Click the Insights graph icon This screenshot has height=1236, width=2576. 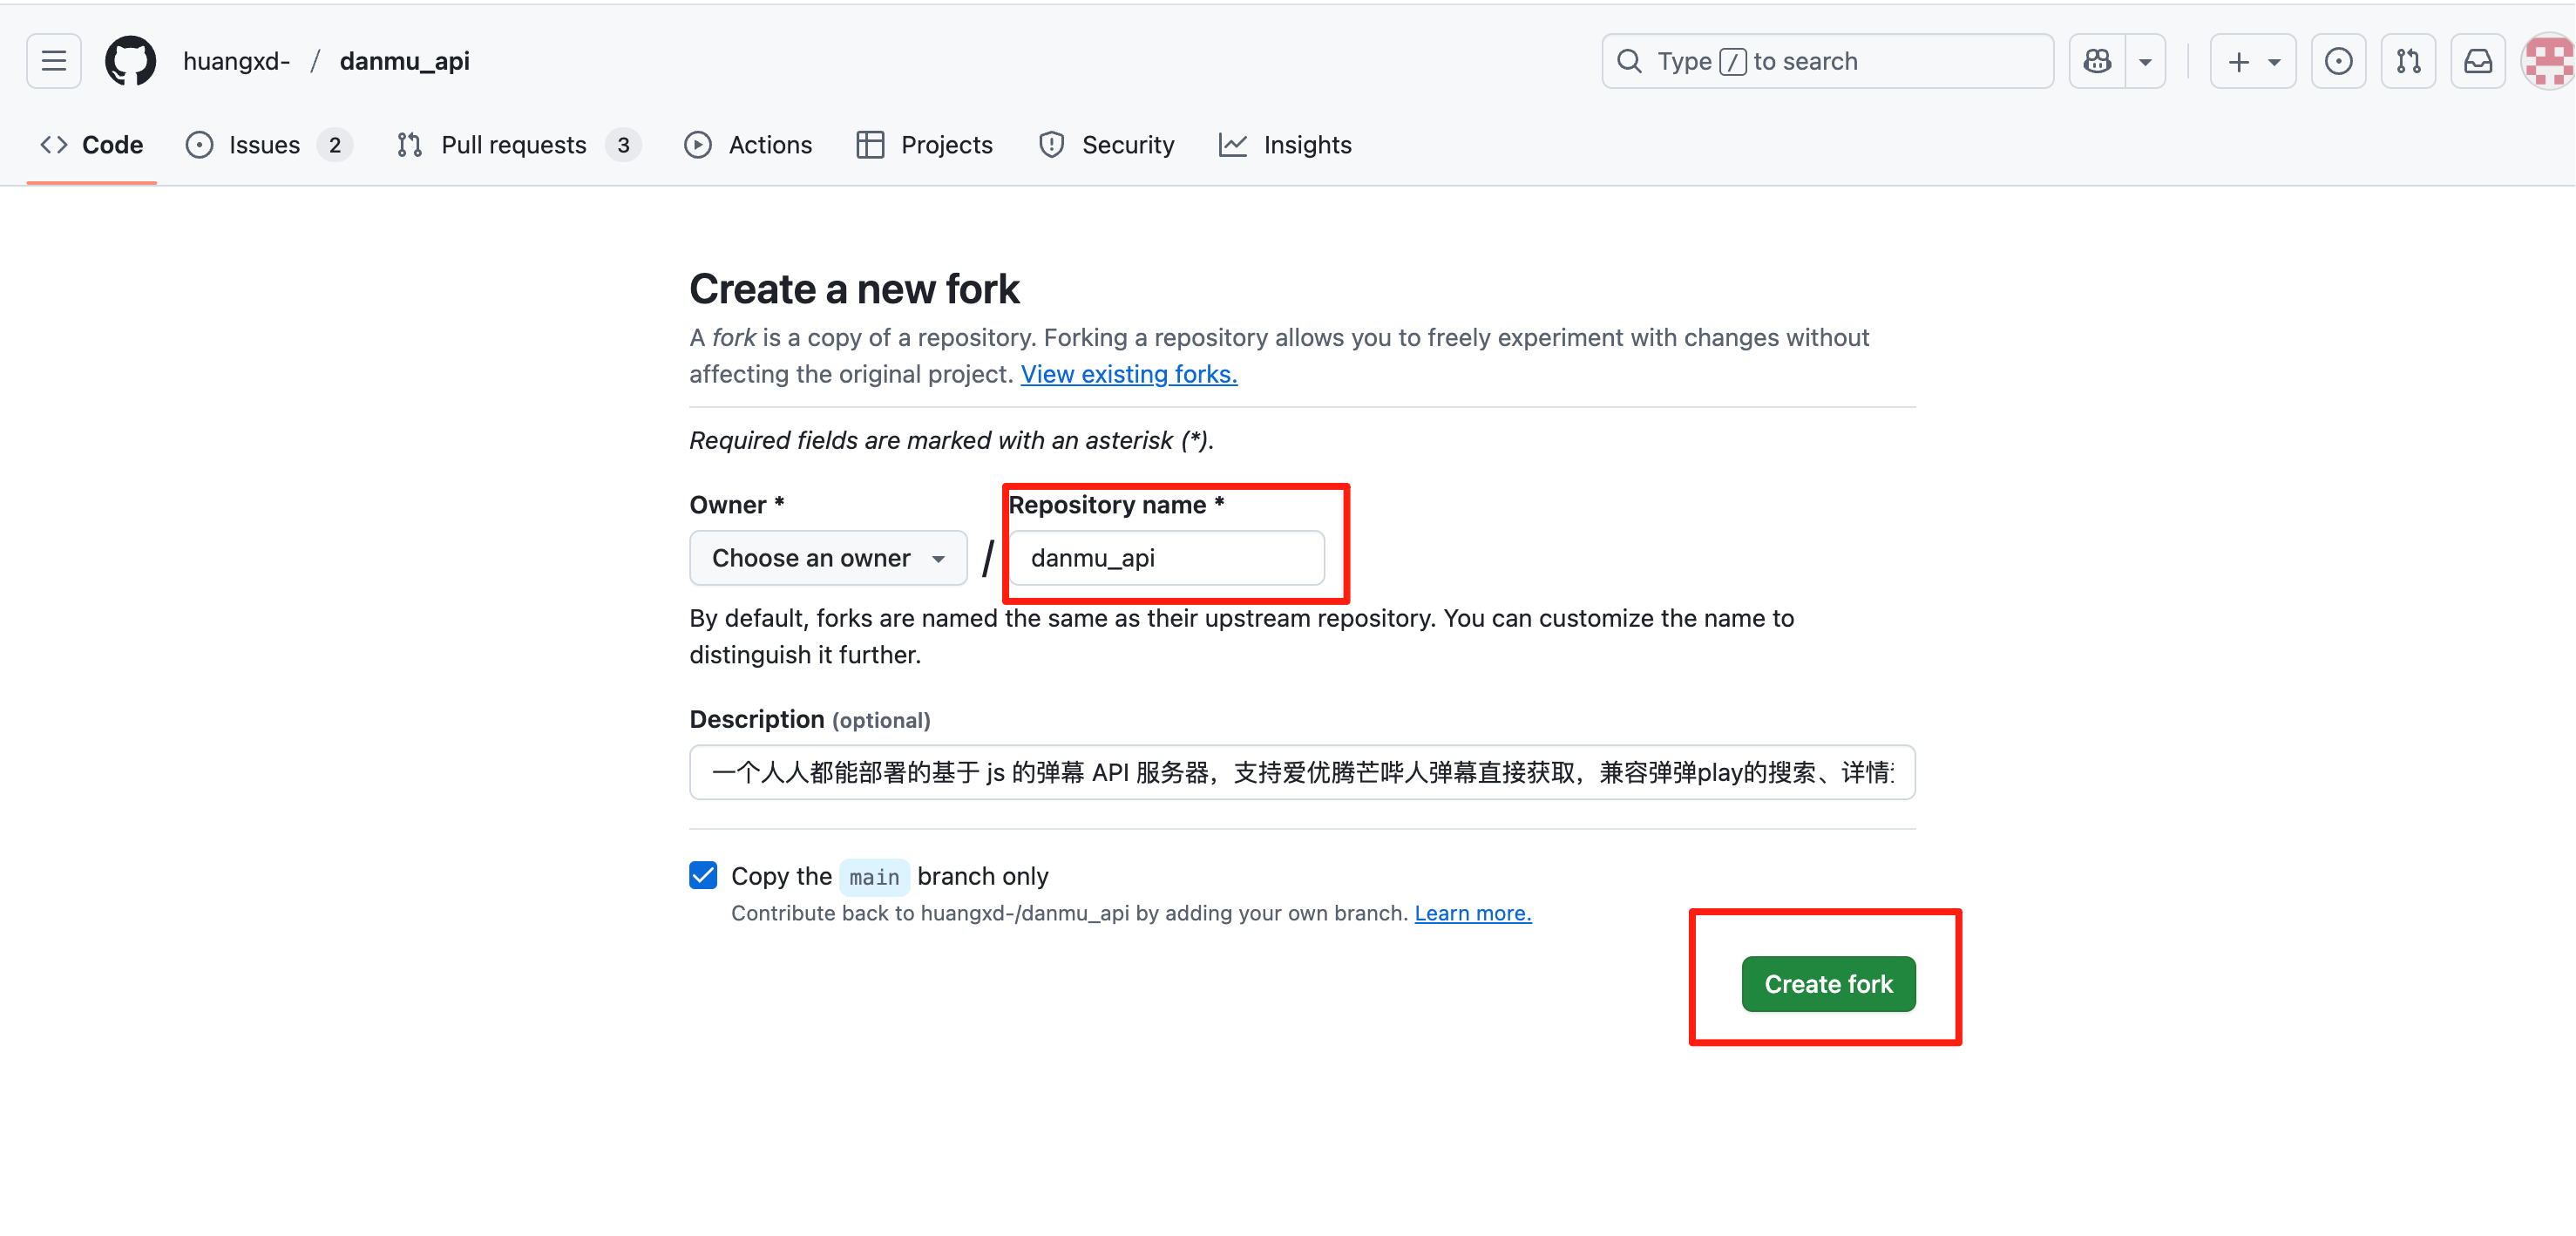point(1234,145)
